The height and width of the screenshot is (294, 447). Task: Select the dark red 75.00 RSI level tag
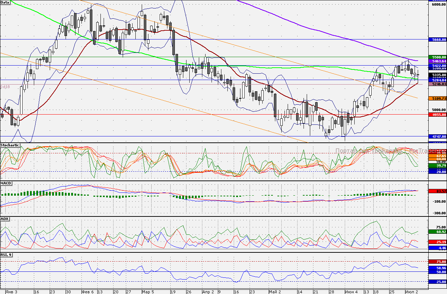pos(437,262)
